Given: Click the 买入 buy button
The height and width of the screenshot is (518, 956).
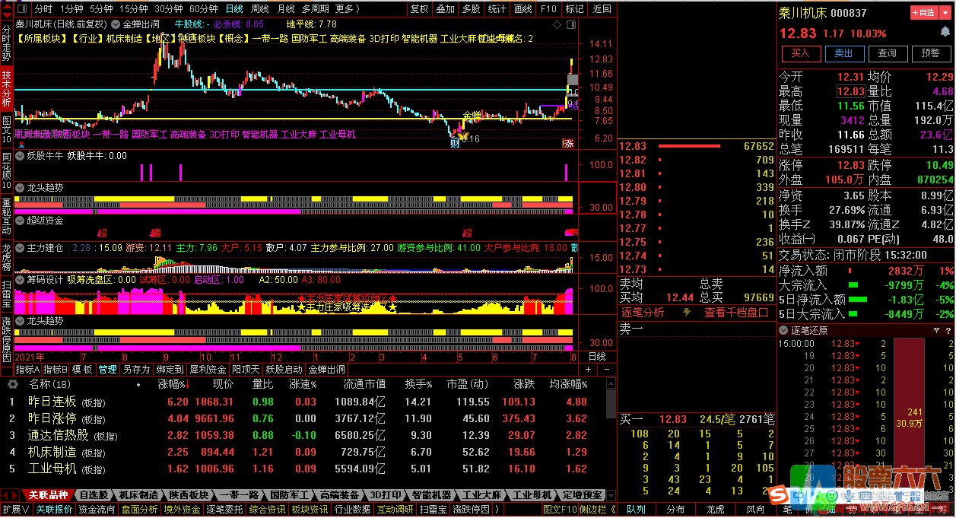Looking at the screenshot, I should click(801, 53).
